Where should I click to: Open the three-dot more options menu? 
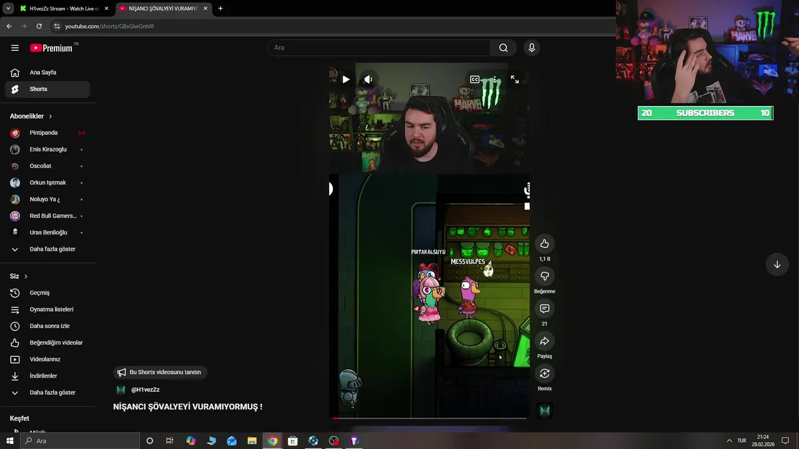pos(494,79)
